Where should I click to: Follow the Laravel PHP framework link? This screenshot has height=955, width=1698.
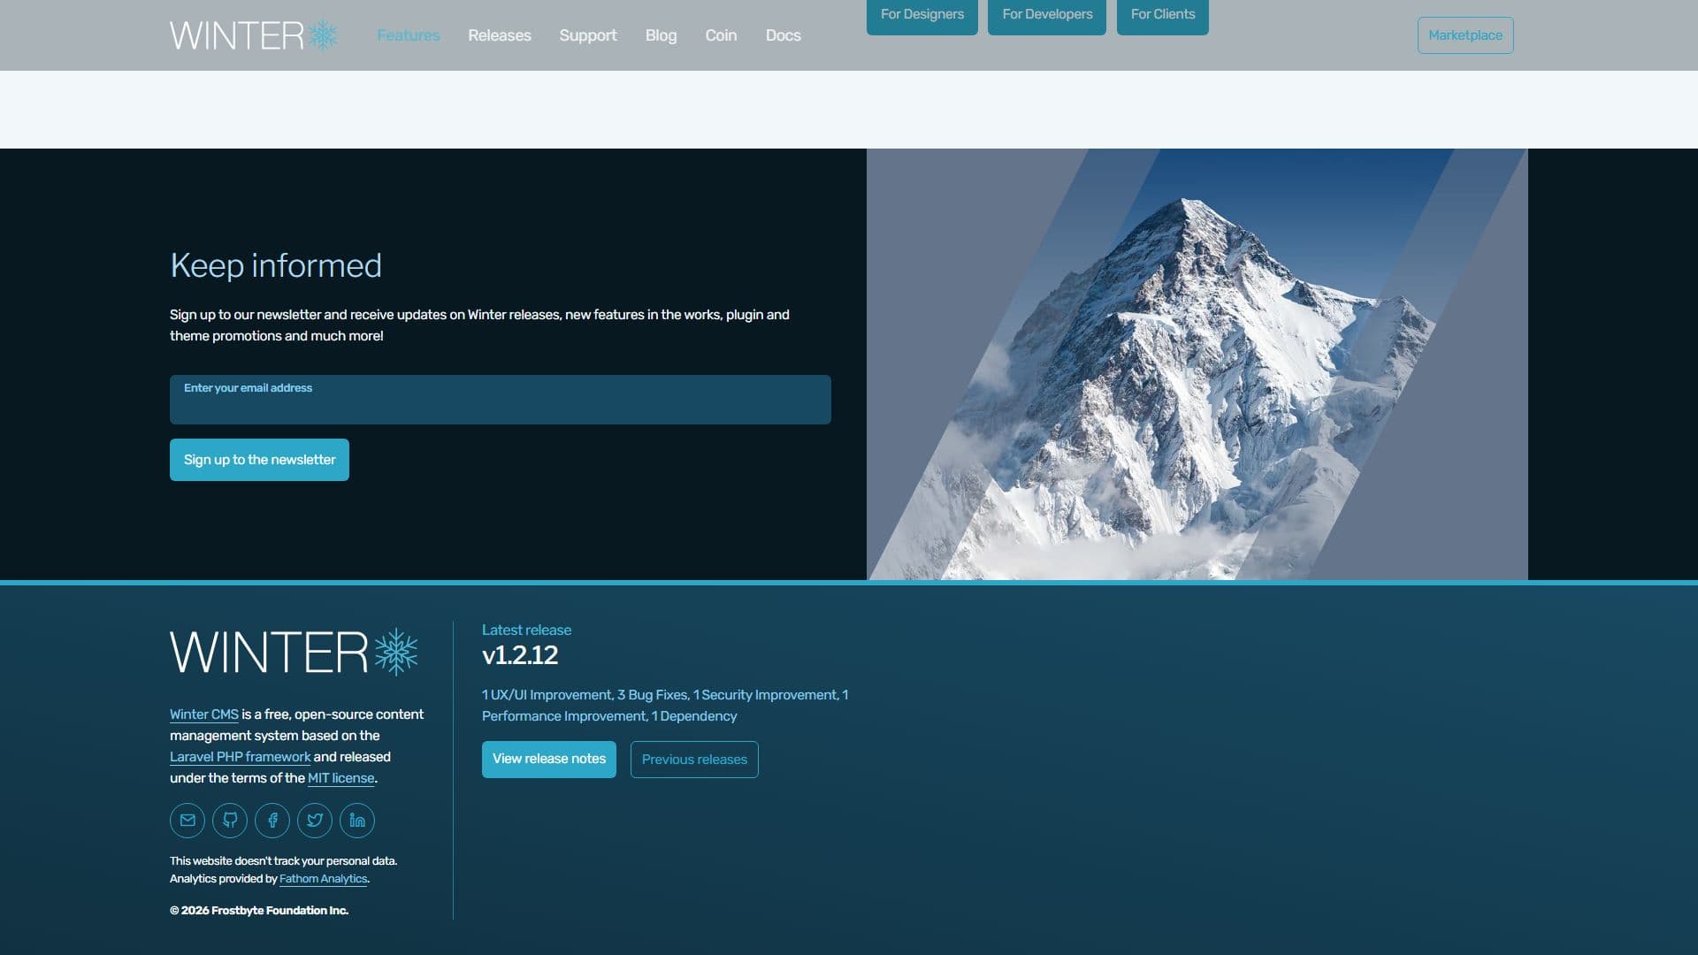point(240,757)
